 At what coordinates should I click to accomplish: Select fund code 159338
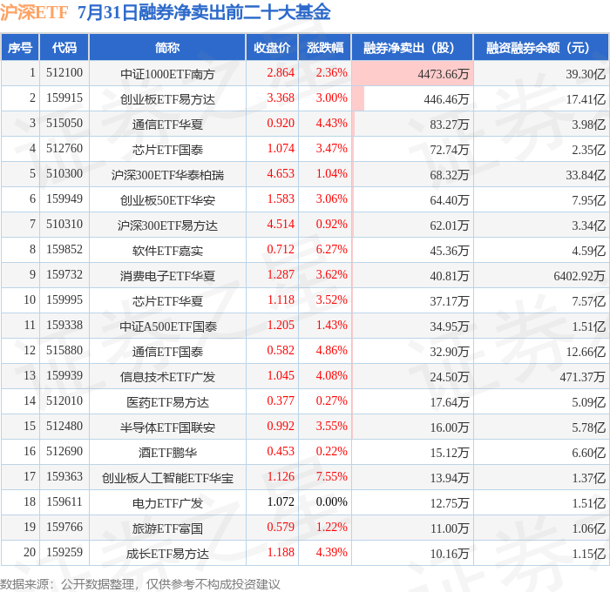coord(64,325)
